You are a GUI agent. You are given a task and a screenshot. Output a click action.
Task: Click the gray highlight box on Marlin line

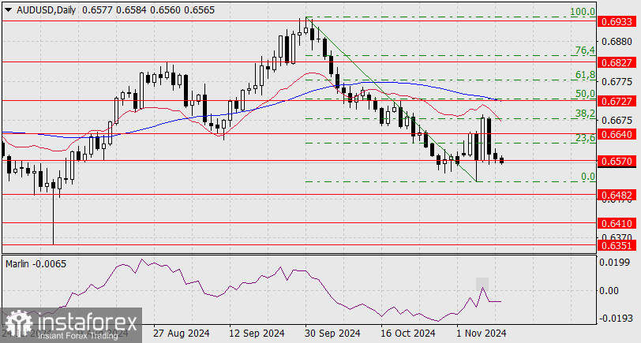(482, 284)
